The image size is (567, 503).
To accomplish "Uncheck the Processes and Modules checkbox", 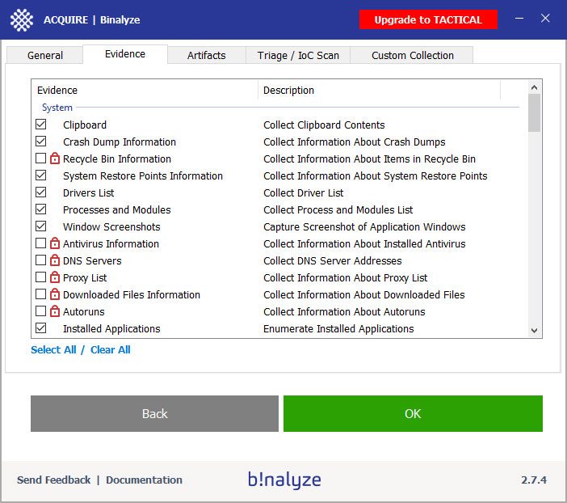I will click(x=41, y=209).
